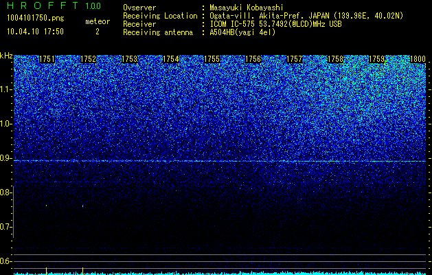The height and width of the screenshot is (275, 432).
Task: Click the 1756 time label
Action: click(253, 59)
